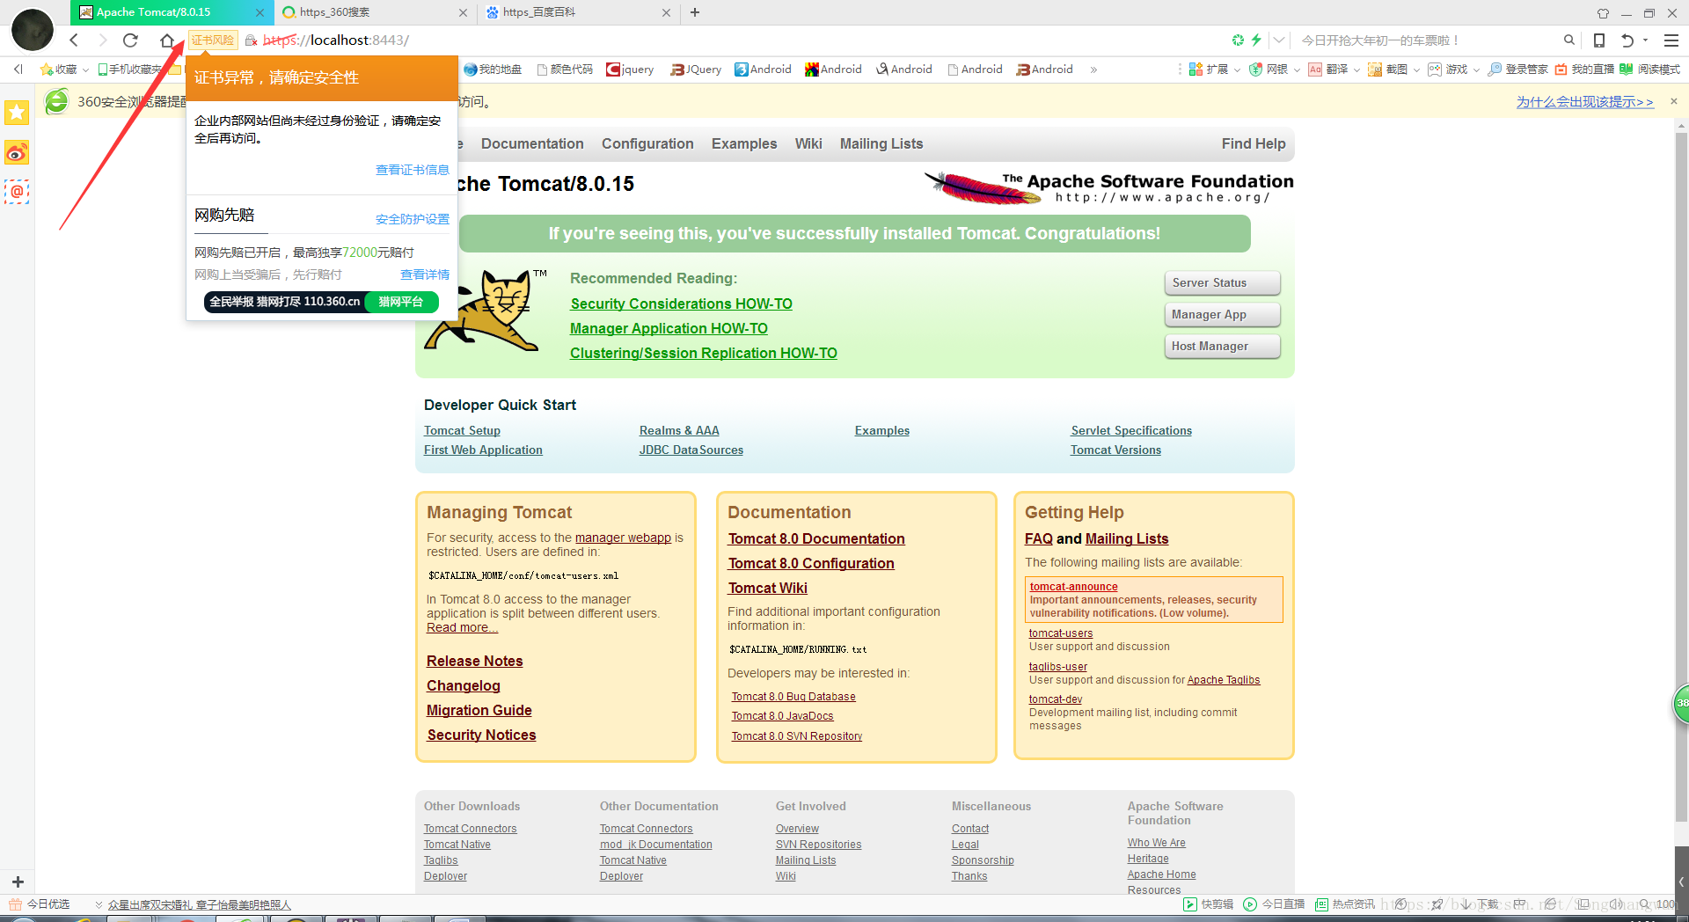The image size is (1689, 922).
Task: Open the Weibo sidebar icon
Action: coord(17,153)
